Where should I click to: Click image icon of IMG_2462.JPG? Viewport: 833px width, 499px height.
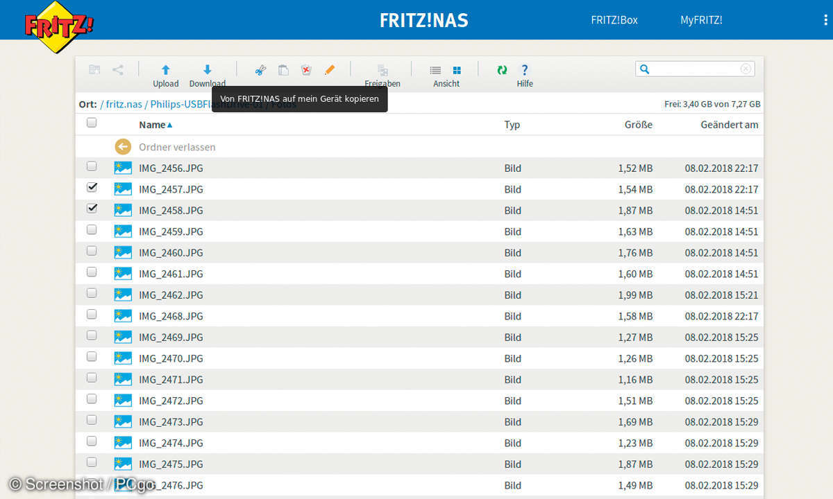click(x=123, y=295)
